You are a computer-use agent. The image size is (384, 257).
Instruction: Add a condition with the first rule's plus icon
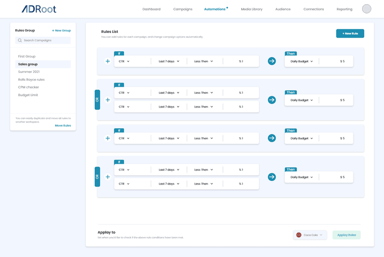[108, 61]
